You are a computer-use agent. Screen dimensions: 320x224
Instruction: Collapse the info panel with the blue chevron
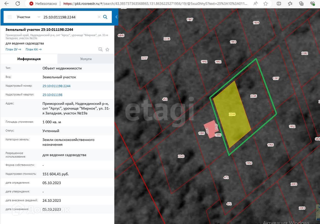(116, 17)
